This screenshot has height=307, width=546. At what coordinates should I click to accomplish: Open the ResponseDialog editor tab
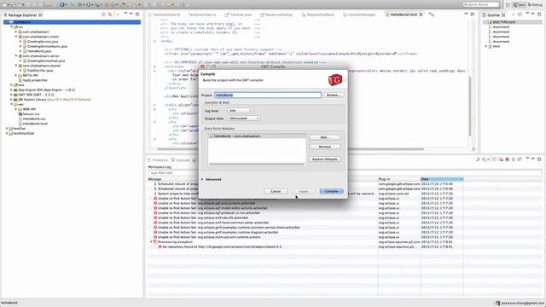[276, 14]
